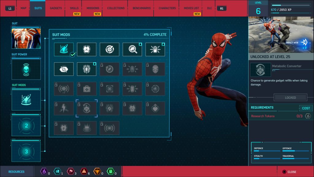Select the crossed-out eye stealth mod
This screenshot has height=177, width=314.
[63, 69]
